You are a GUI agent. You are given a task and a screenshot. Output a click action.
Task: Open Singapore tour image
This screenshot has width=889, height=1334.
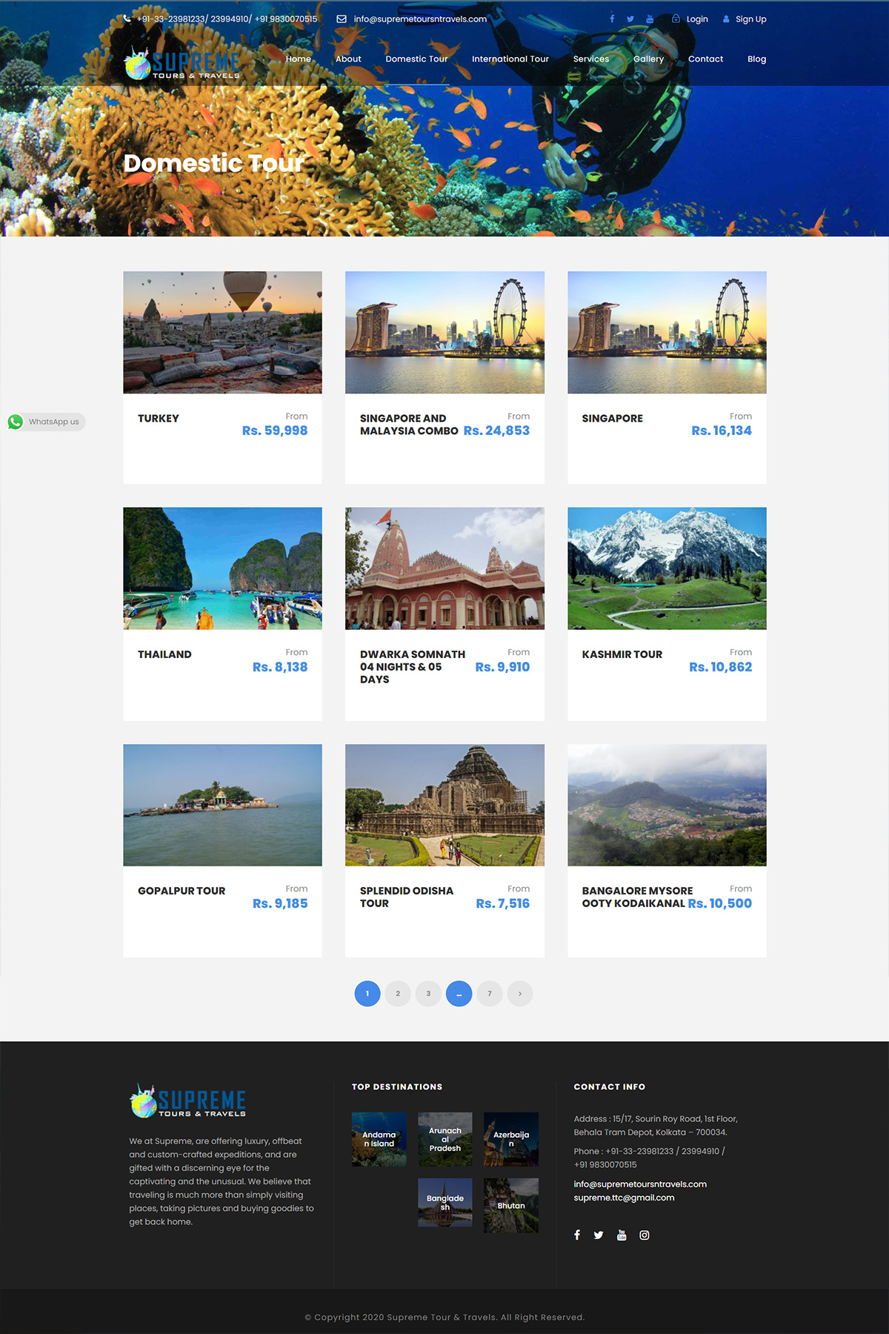pyautogui.click(x=667, y=332)
